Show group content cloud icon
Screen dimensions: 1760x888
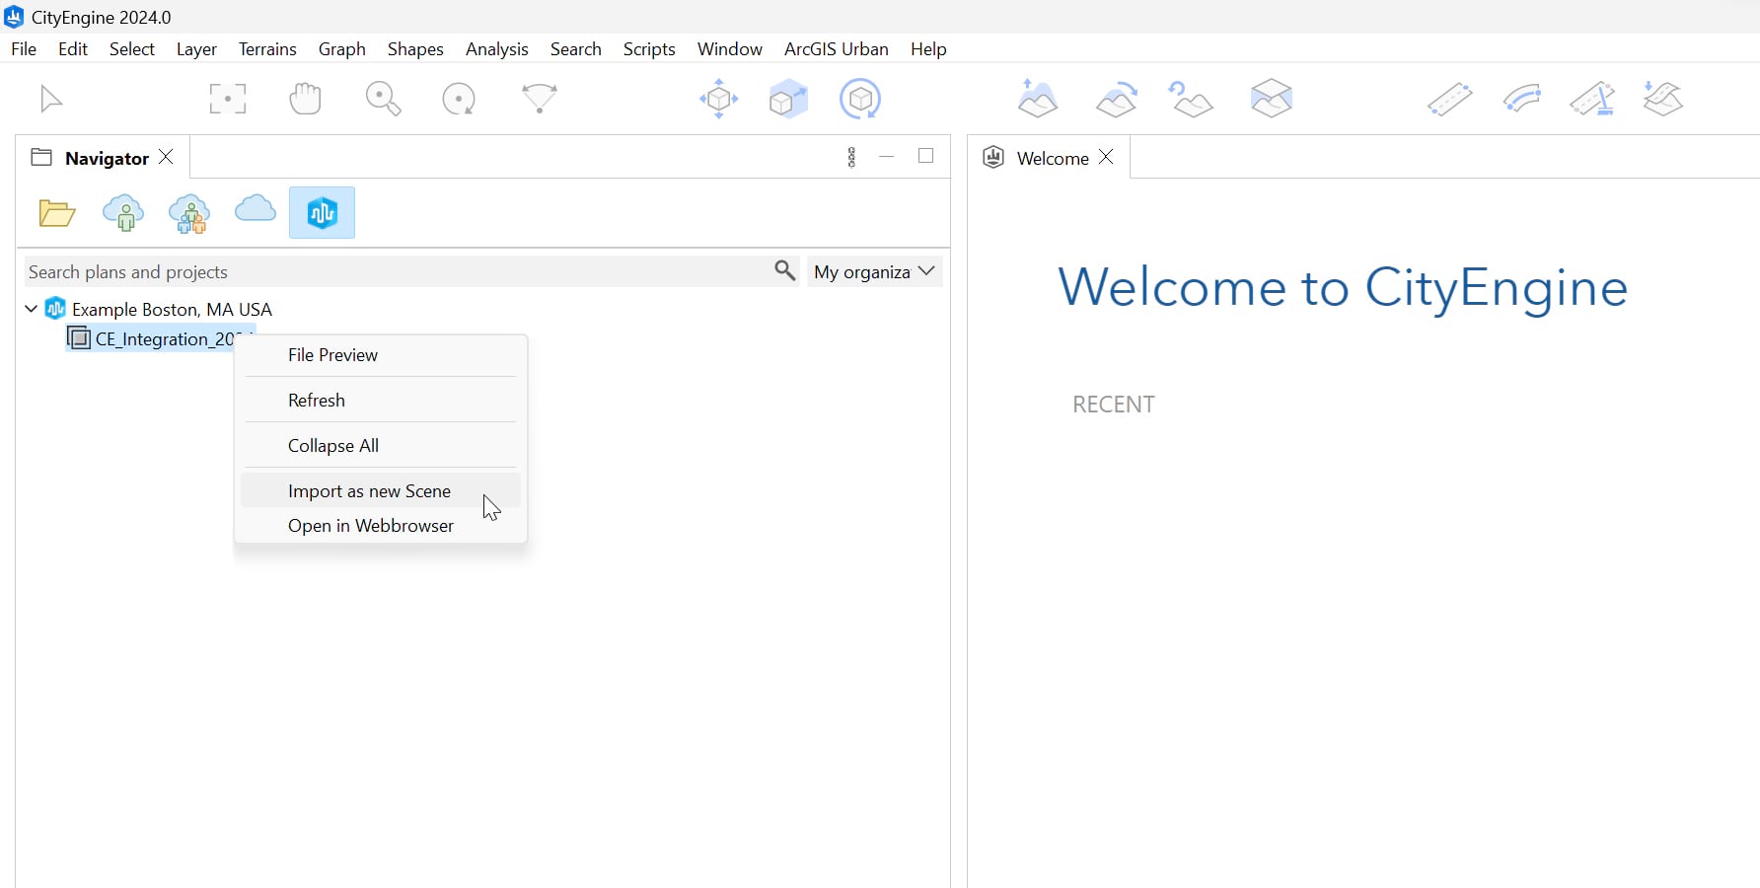[189, 212]
